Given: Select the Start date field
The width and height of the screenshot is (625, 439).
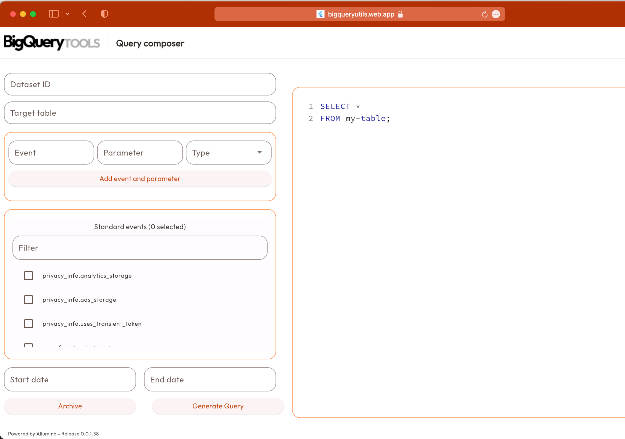Looking at the screenshot, I should pyautogui.click(x=70, y=380).
